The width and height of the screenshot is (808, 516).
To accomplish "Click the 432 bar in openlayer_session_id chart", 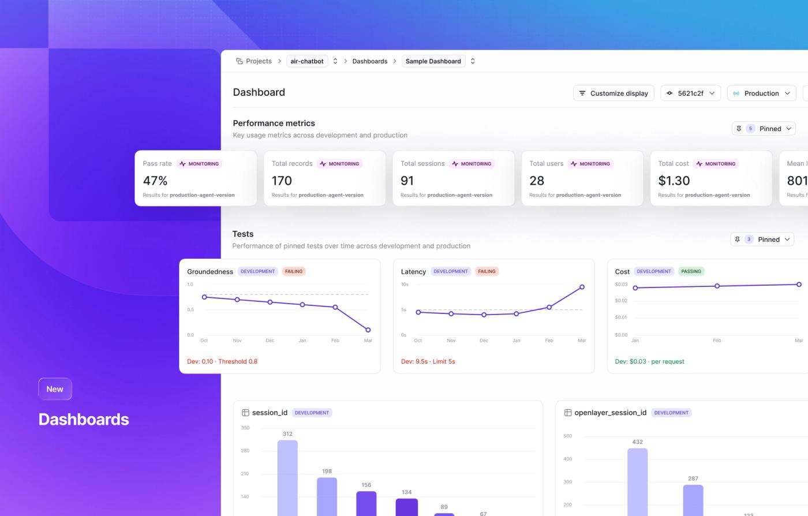I will (x=637, y=482).
